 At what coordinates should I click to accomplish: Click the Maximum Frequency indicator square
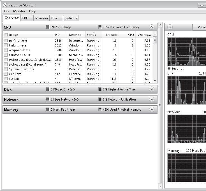tap(100, 27)
